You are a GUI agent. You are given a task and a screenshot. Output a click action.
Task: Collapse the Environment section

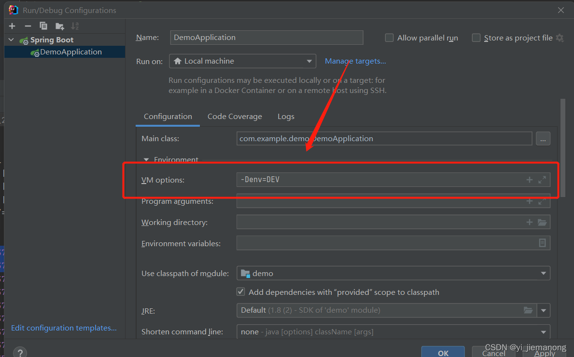146,159
